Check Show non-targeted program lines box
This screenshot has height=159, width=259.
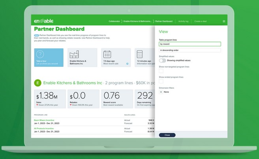(x=161, y=71)
